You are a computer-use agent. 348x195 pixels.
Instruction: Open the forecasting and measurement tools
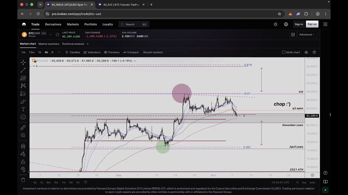(23, 94)
